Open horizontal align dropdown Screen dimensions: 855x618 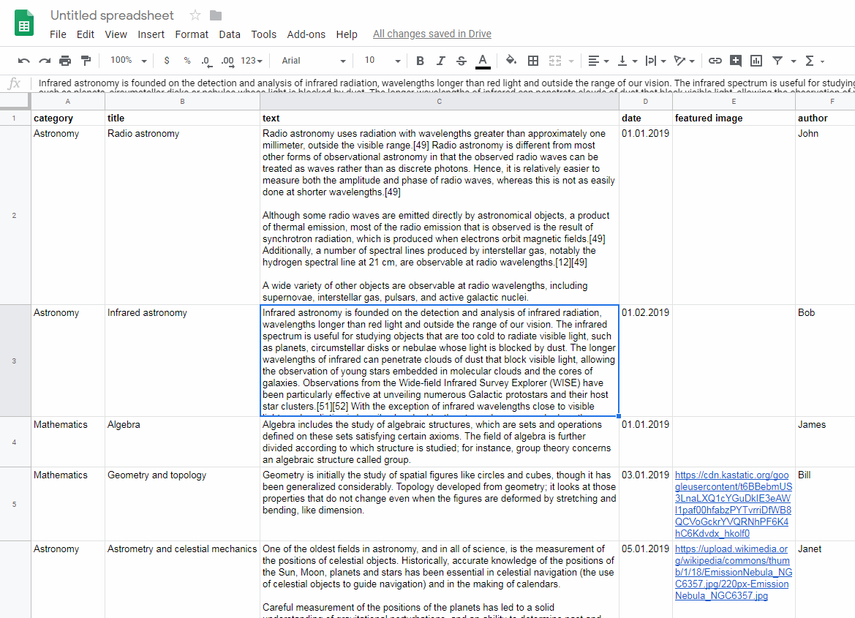tap(599, 61)
